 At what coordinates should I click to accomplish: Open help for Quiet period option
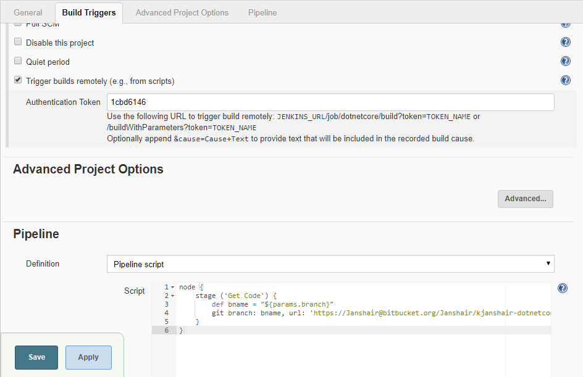[565, 62]
